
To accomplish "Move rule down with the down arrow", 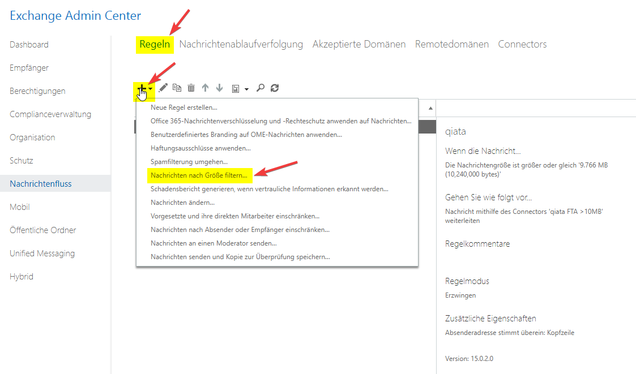I will pyautogui.click(x=220, y=88).
